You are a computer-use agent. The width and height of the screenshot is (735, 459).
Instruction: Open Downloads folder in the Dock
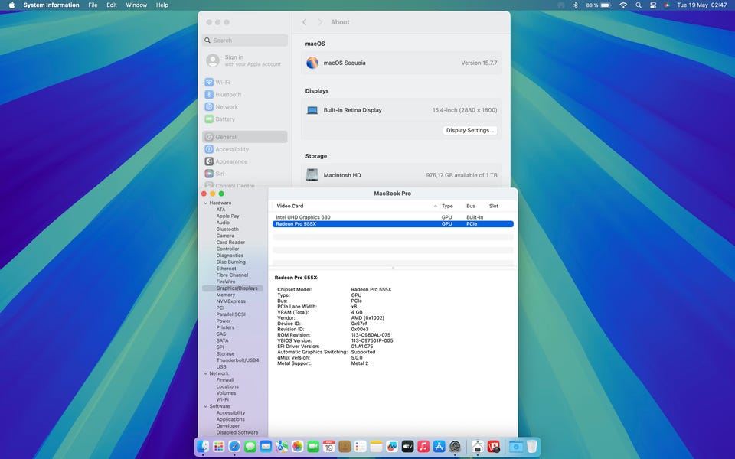tap(516, 446)
